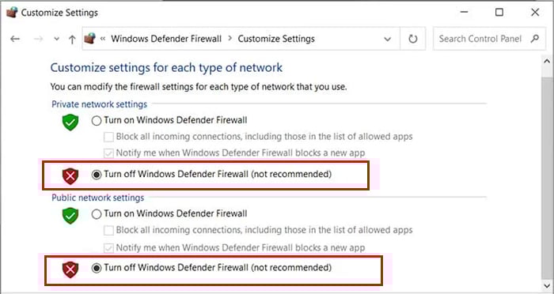Click the Customize Settings title bar icon

12,13
